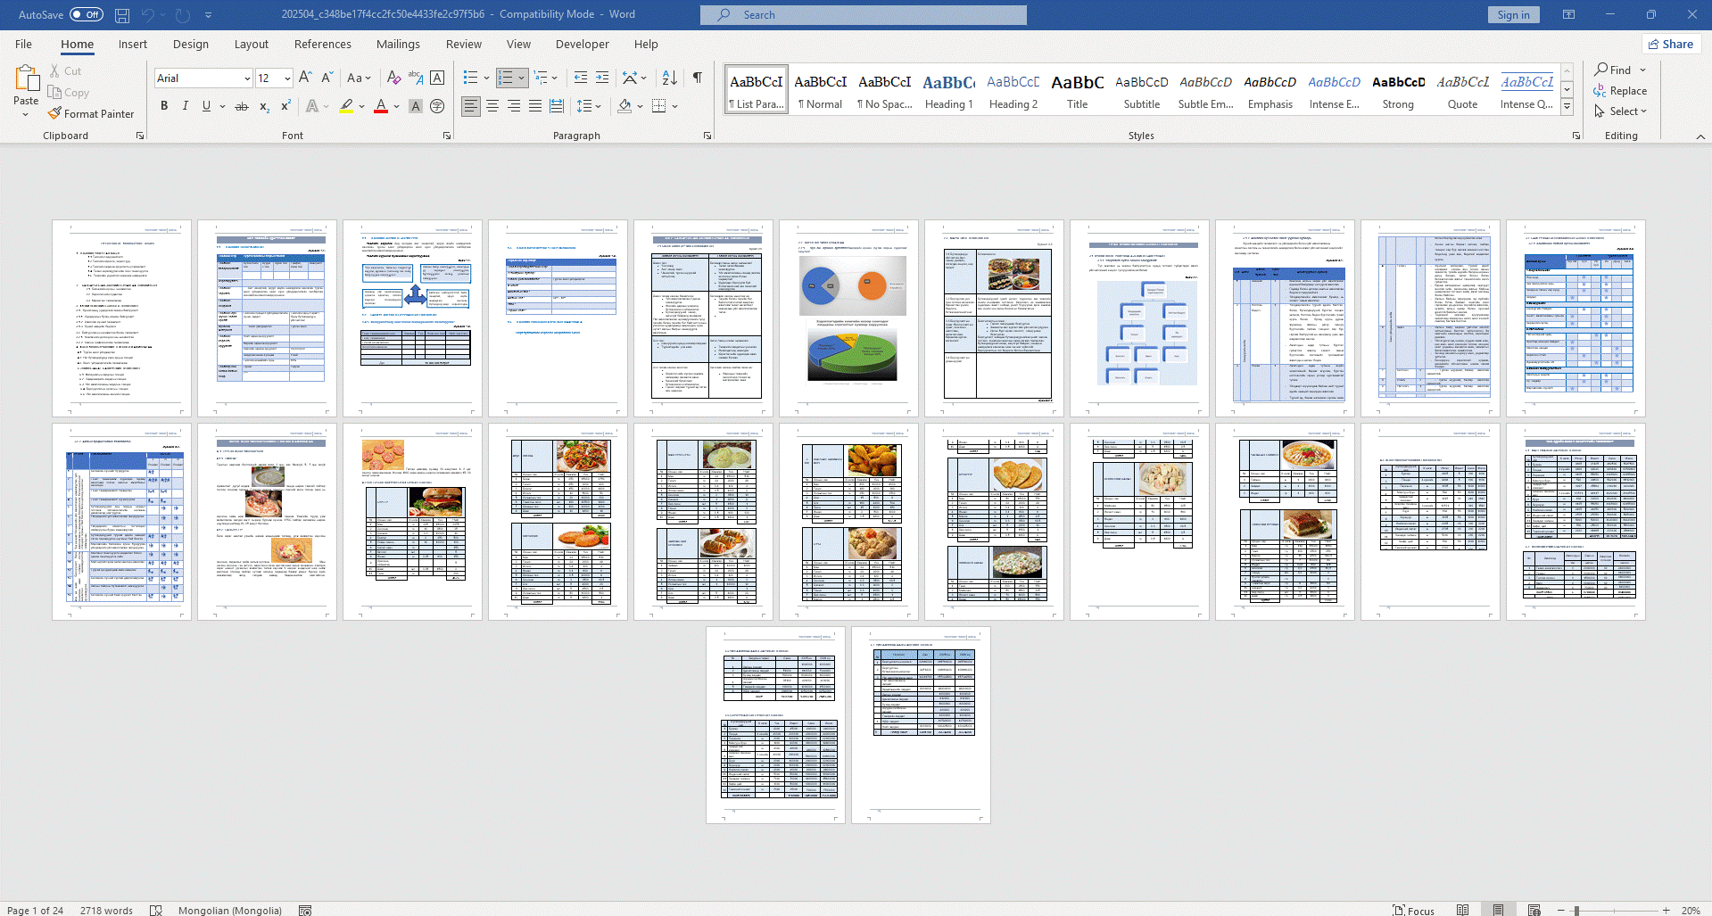Click the Show/Hide paragraph marks icon

pyautogui.click(x=697, y=78)
